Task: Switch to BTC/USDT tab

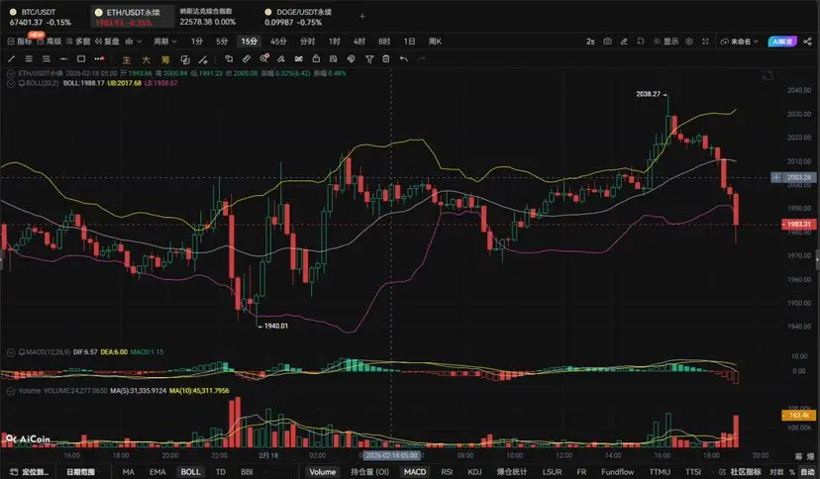Action: click(x=41, y=17)
